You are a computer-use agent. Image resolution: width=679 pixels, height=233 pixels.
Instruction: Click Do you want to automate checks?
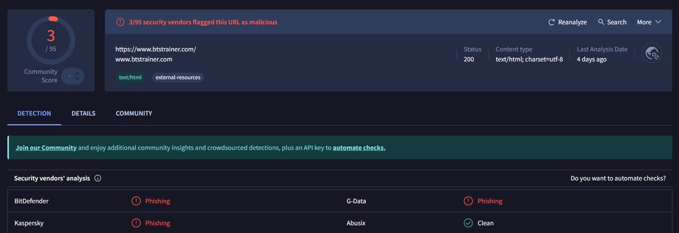click(x=618, y=178)
